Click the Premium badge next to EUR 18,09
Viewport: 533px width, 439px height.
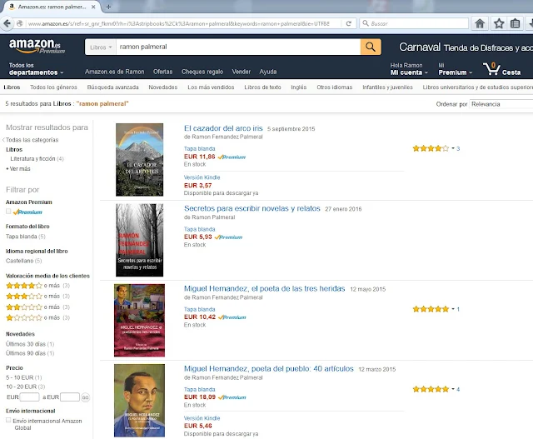point(232,397)
